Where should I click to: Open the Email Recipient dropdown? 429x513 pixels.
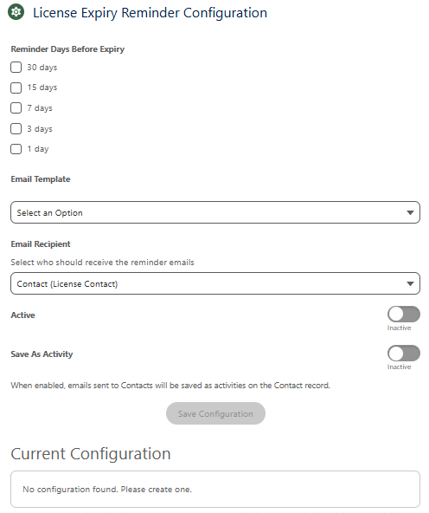point(215,283)
